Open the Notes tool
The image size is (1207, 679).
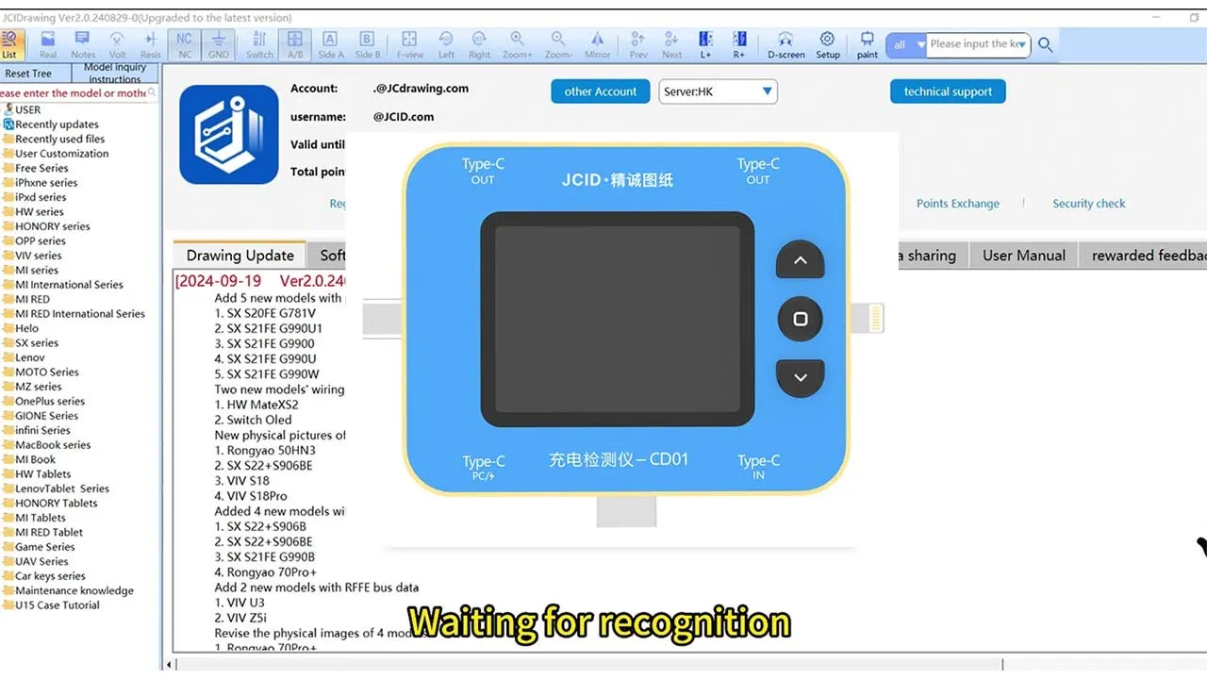click(x=83, y=44)
